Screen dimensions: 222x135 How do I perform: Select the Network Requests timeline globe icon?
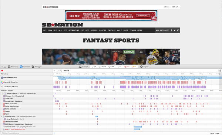tap(2, 78)
